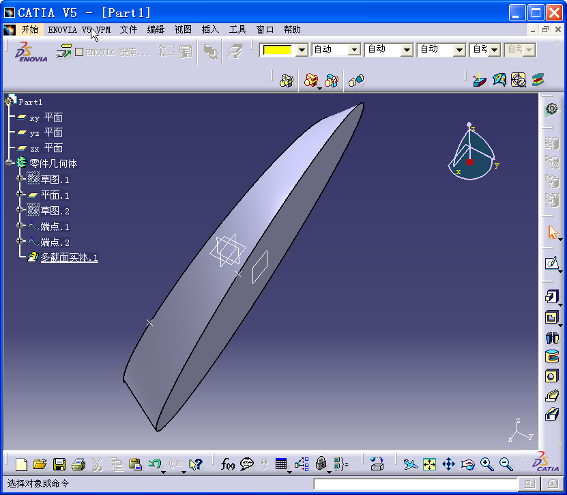Open the f(x) Formula editor

click(x=228, y=464)
